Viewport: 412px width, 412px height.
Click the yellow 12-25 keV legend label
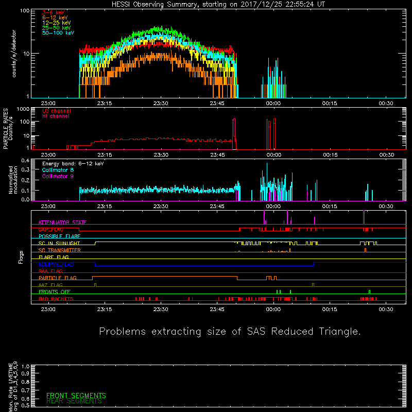pos(57,23)
